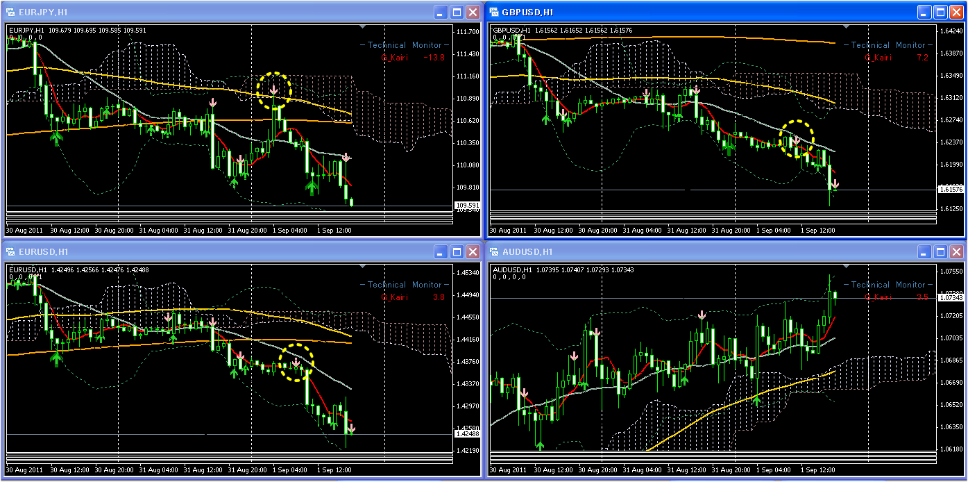
Task: Maximize the GBPUSD,H1 chart window
Action: [941, 12]
